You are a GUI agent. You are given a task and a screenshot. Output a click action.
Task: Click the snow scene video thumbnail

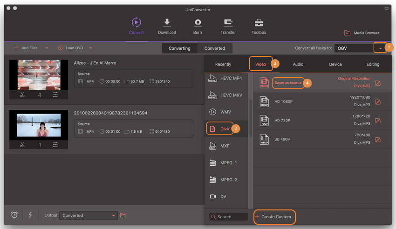pos(39,125)
